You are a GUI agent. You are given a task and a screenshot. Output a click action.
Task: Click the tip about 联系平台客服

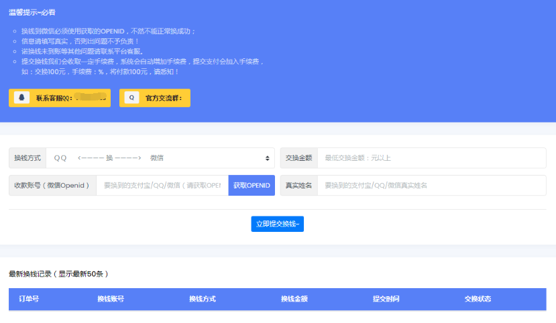(x=82, y=52)
